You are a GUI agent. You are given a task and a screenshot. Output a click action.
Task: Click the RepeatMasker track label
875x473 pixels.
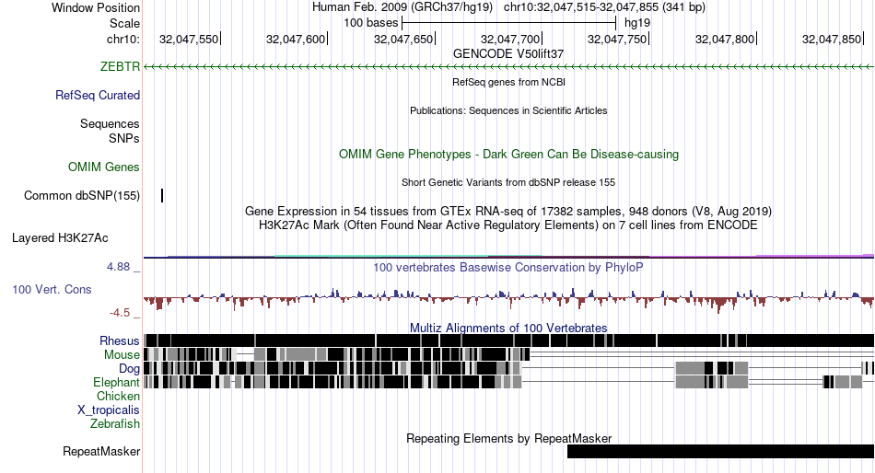point(101,451)
